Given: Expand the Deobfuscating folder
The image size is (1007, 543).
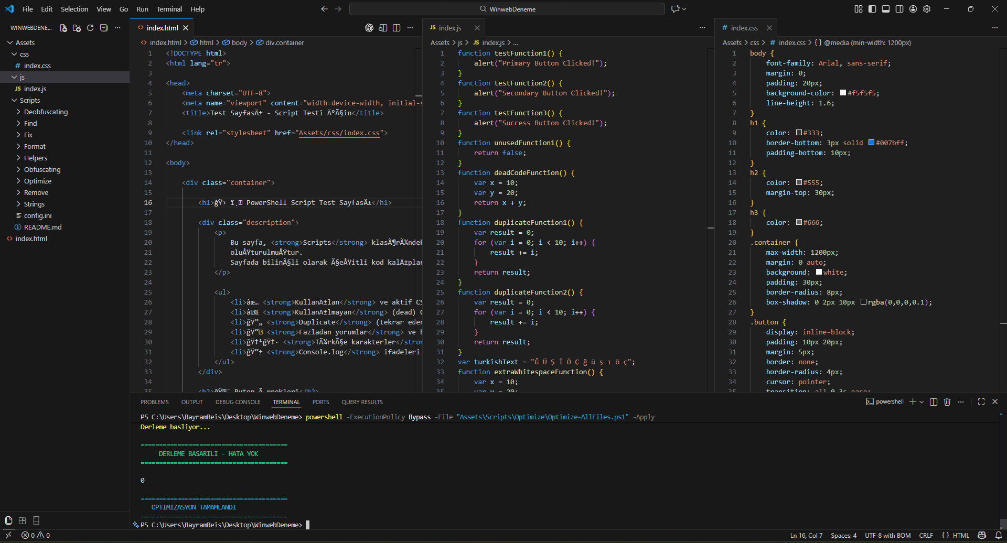Looking at the screenshot, I should [46, 112].
